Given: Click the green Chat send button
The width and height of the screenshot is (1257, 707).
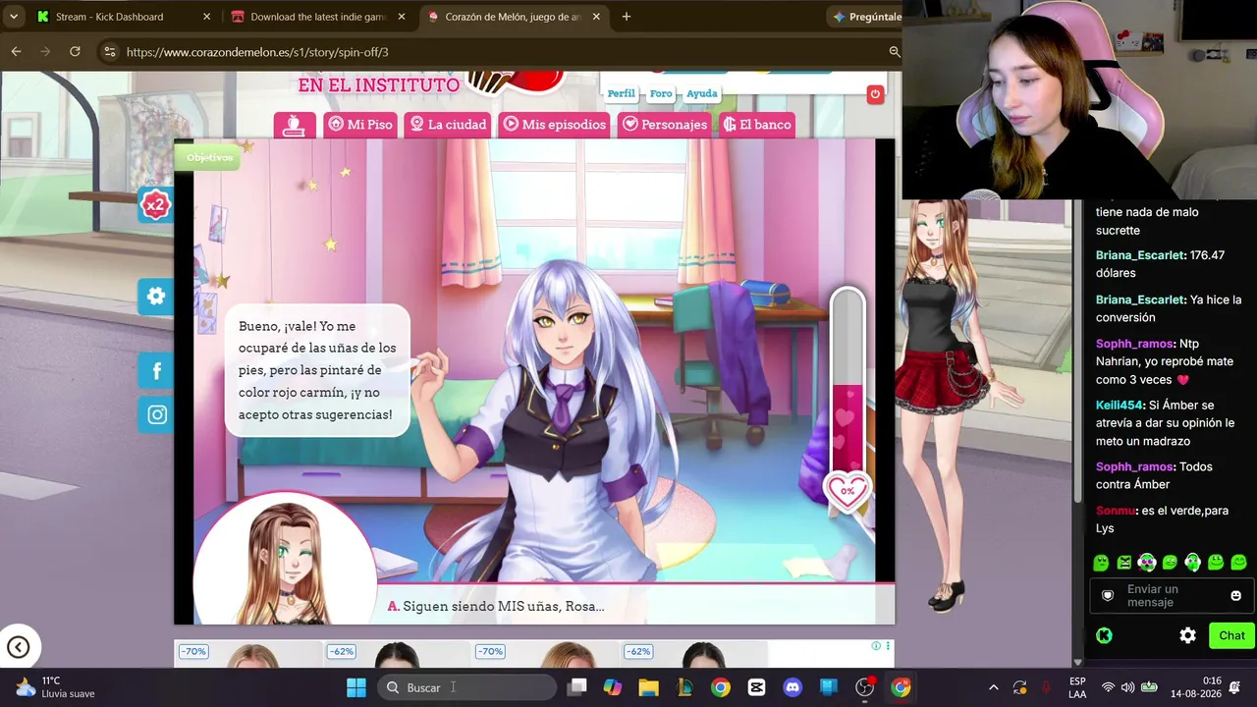Looking at the screenshot, I should click(x=1231, y=635).
